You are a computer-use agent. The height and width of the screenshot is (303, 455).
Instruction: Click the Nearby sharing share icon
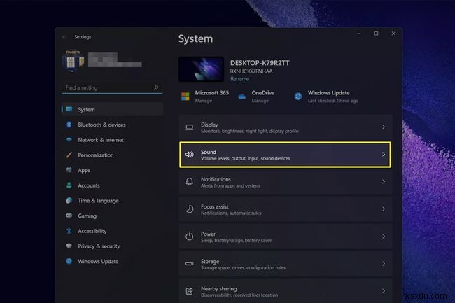(x=190, y=291)
